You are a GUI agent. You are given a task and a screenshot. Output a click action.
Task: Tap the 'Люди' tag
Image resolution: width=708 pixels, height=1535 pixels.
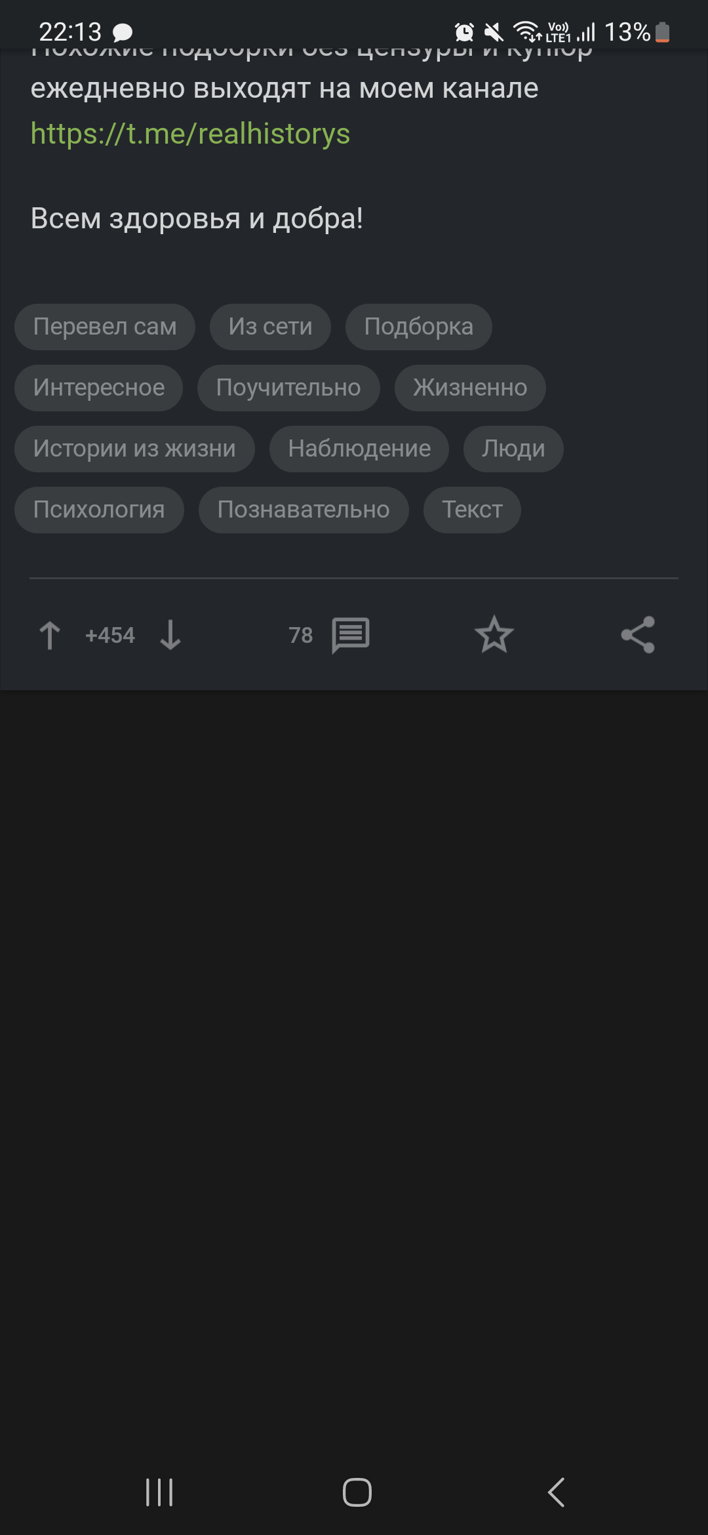513,449
